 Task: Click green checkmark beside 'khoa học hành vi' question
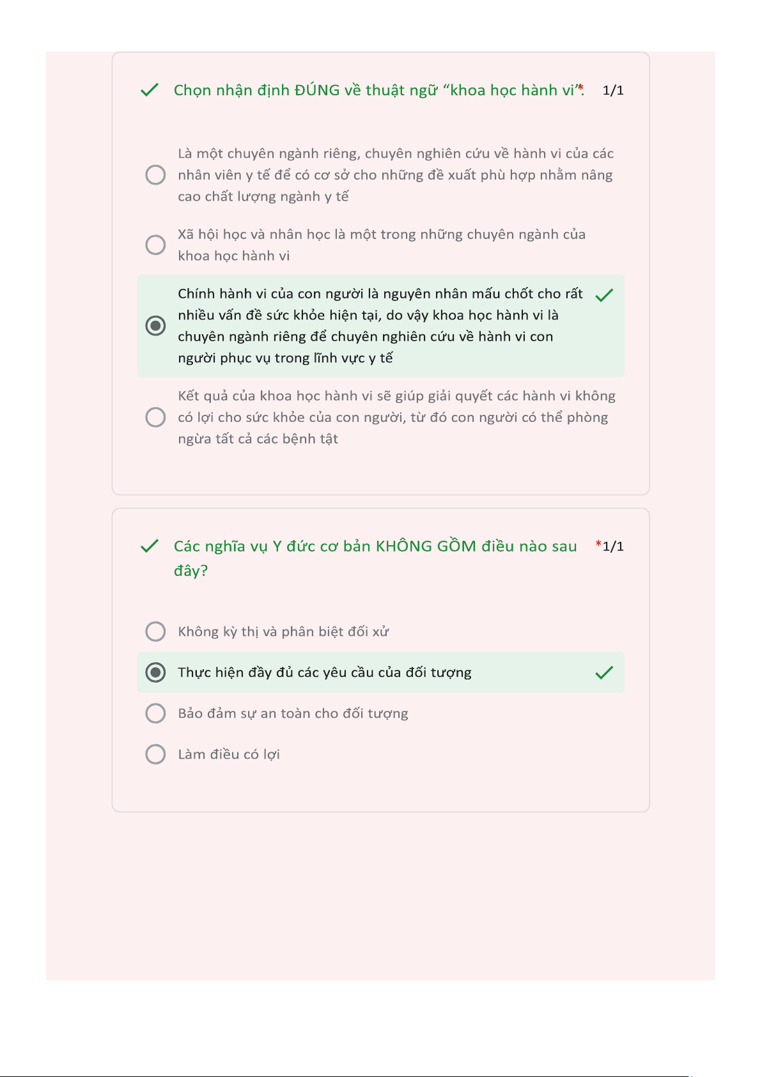tap(149, 90)
